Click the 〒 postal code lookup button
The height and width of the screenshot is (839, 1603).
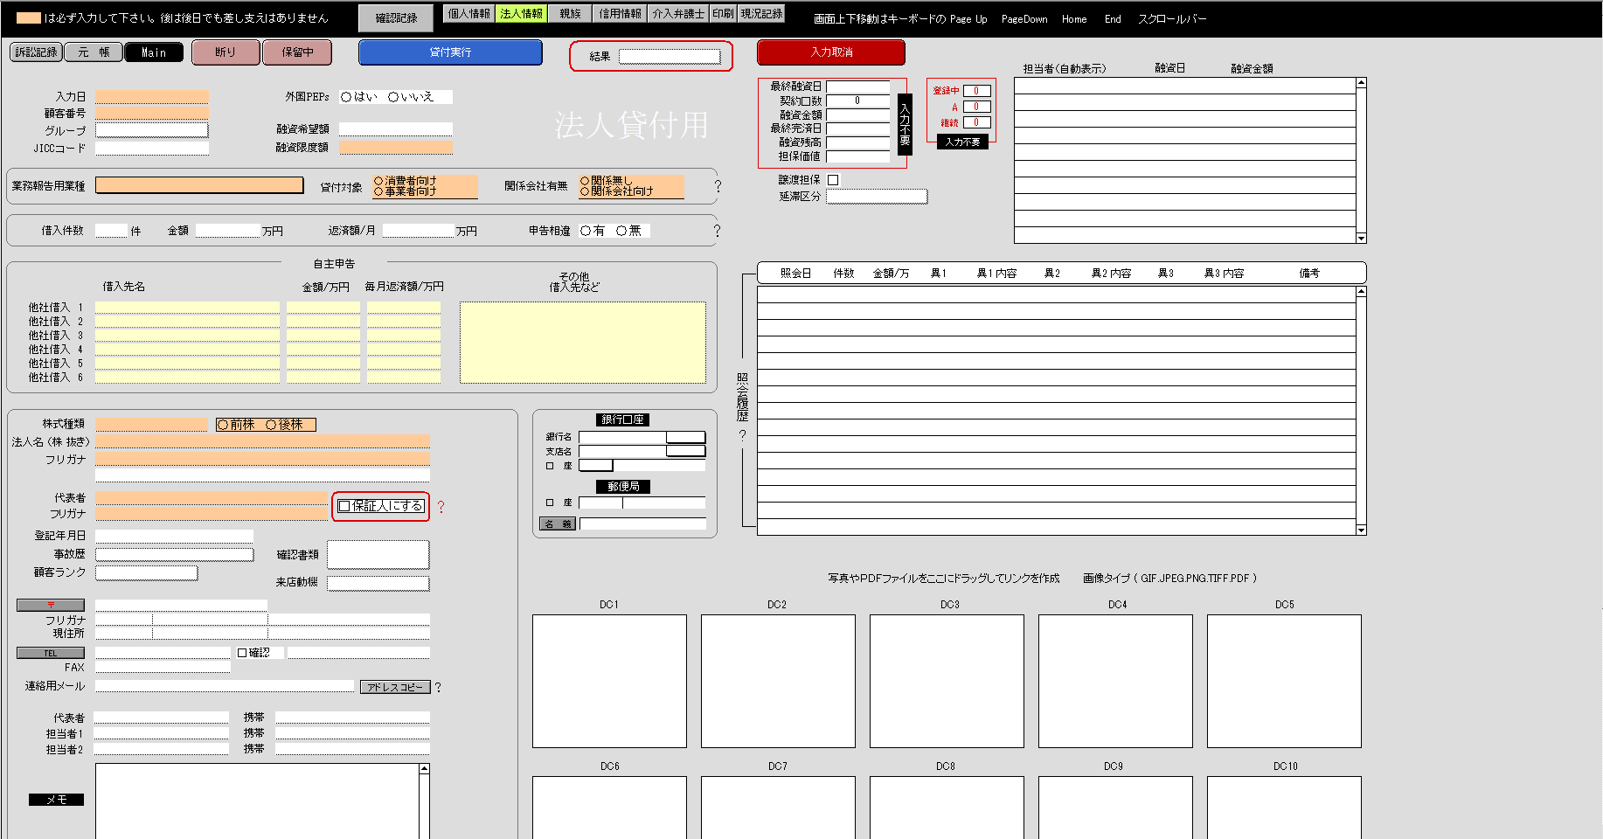click(x=51, y=605)
